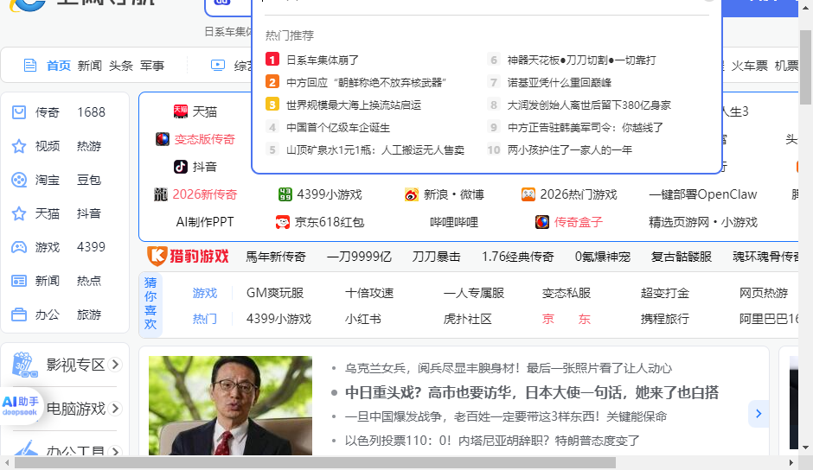Open news 乌克兰女兵，阅兵尽显丰腴身材

coord(509,368)
